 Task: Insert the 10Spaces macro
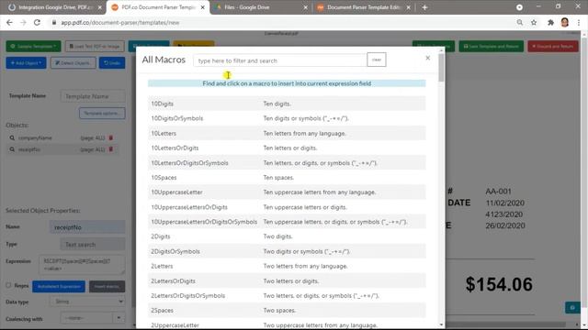tap(287, 177)
